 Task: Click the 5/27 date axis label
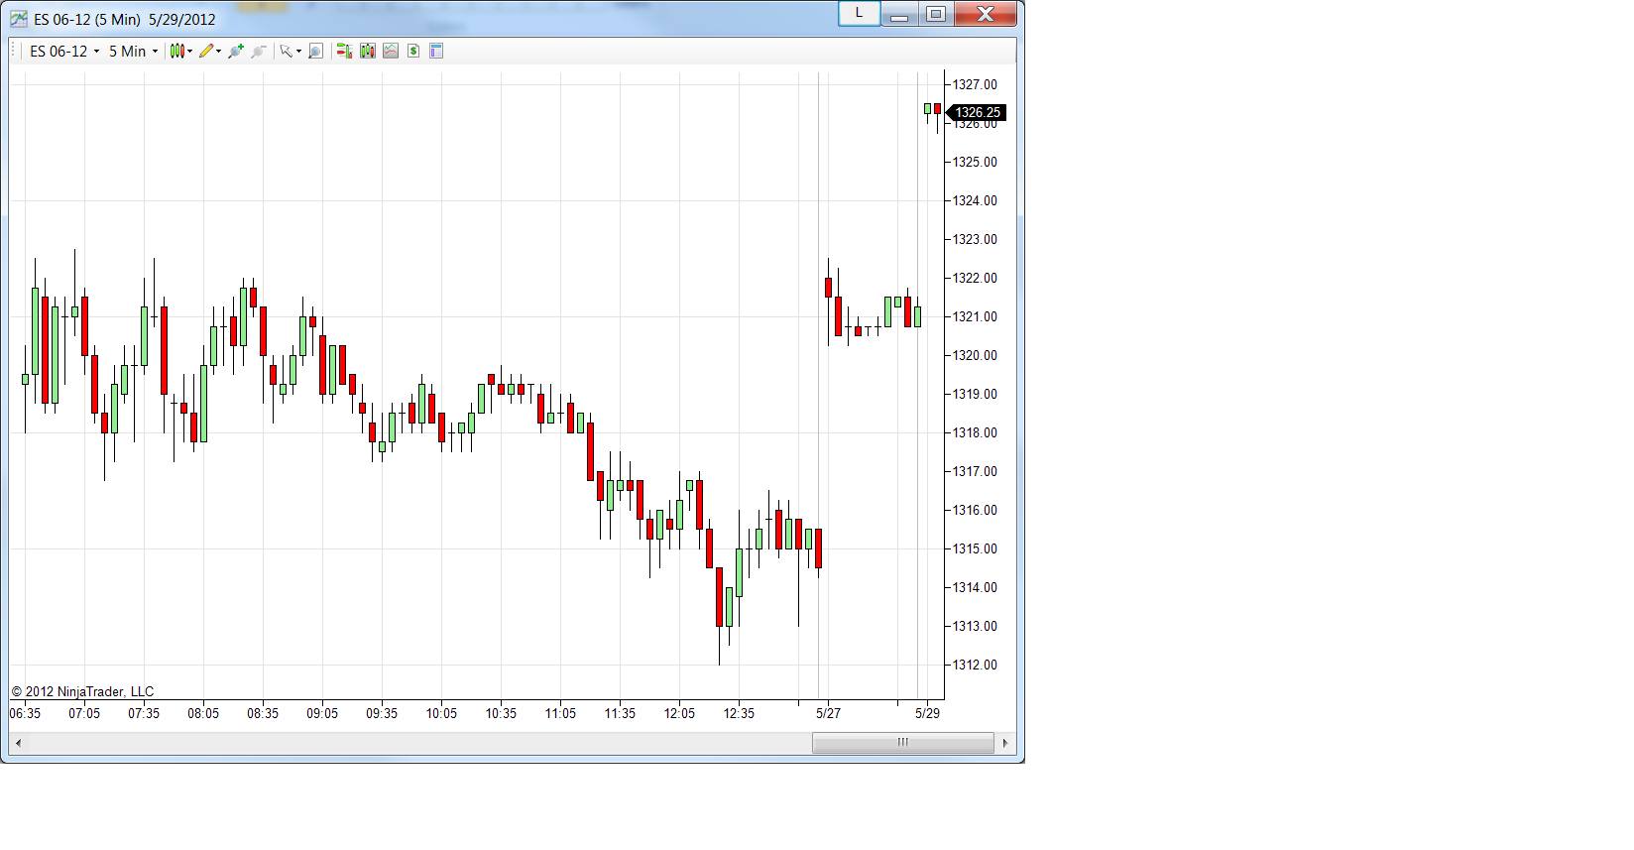[x=828, y=714]
